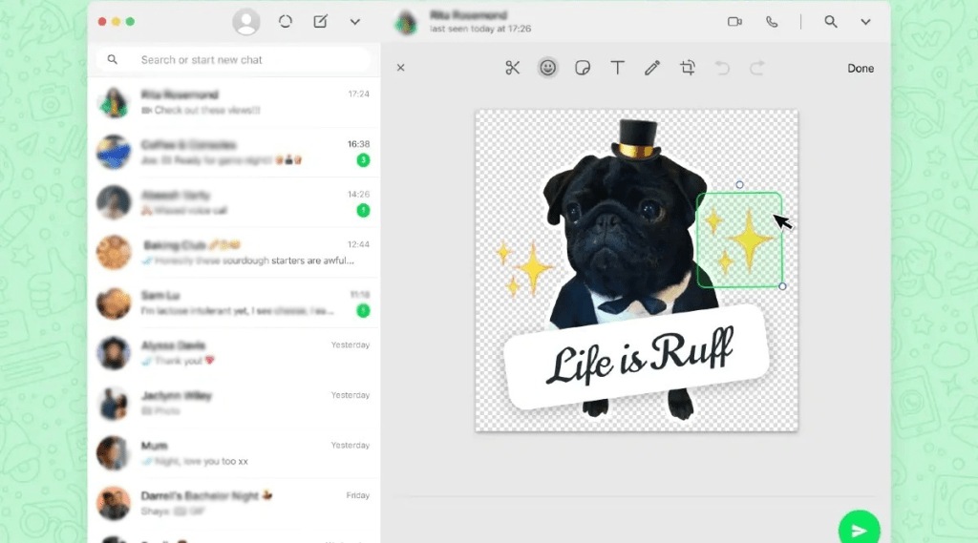This screenshot has width=978, height=543.
Task: Expand the sidebar menu chevron
Action: (355, 21)
